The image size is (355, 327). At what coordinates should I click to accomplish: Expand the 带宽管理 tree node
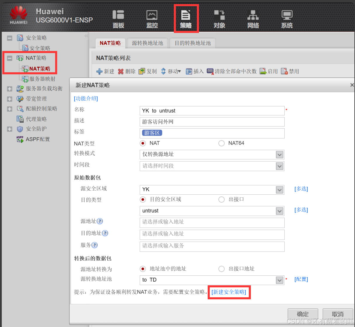pyautogui.click(x=10, y=99)
